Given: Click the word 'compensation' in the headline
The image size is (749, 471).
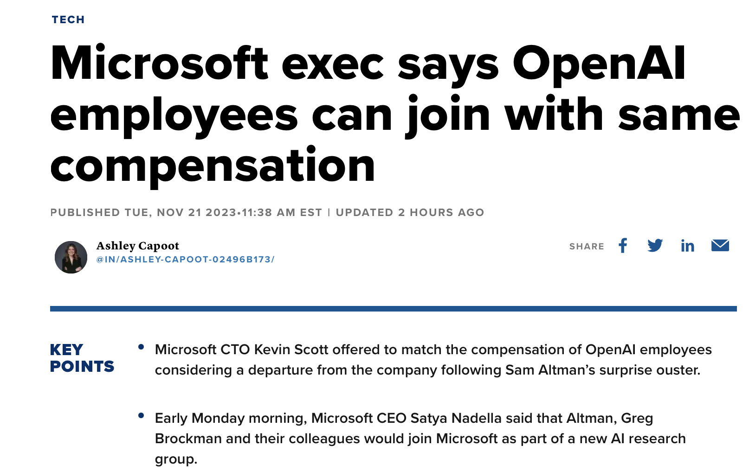Looking at the screenshot, I should 213,165.
